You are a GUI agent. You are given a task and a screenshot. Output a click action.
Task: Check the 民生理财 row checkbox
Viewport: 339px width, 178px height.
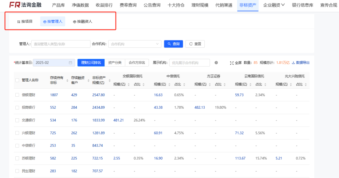click(17, 171)
